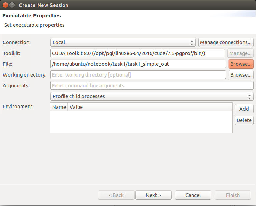Image resolution: width=256 pixels, height=206 pixels.
Task: Cancel the Create New Session dialog
Action: pos(193,195)
